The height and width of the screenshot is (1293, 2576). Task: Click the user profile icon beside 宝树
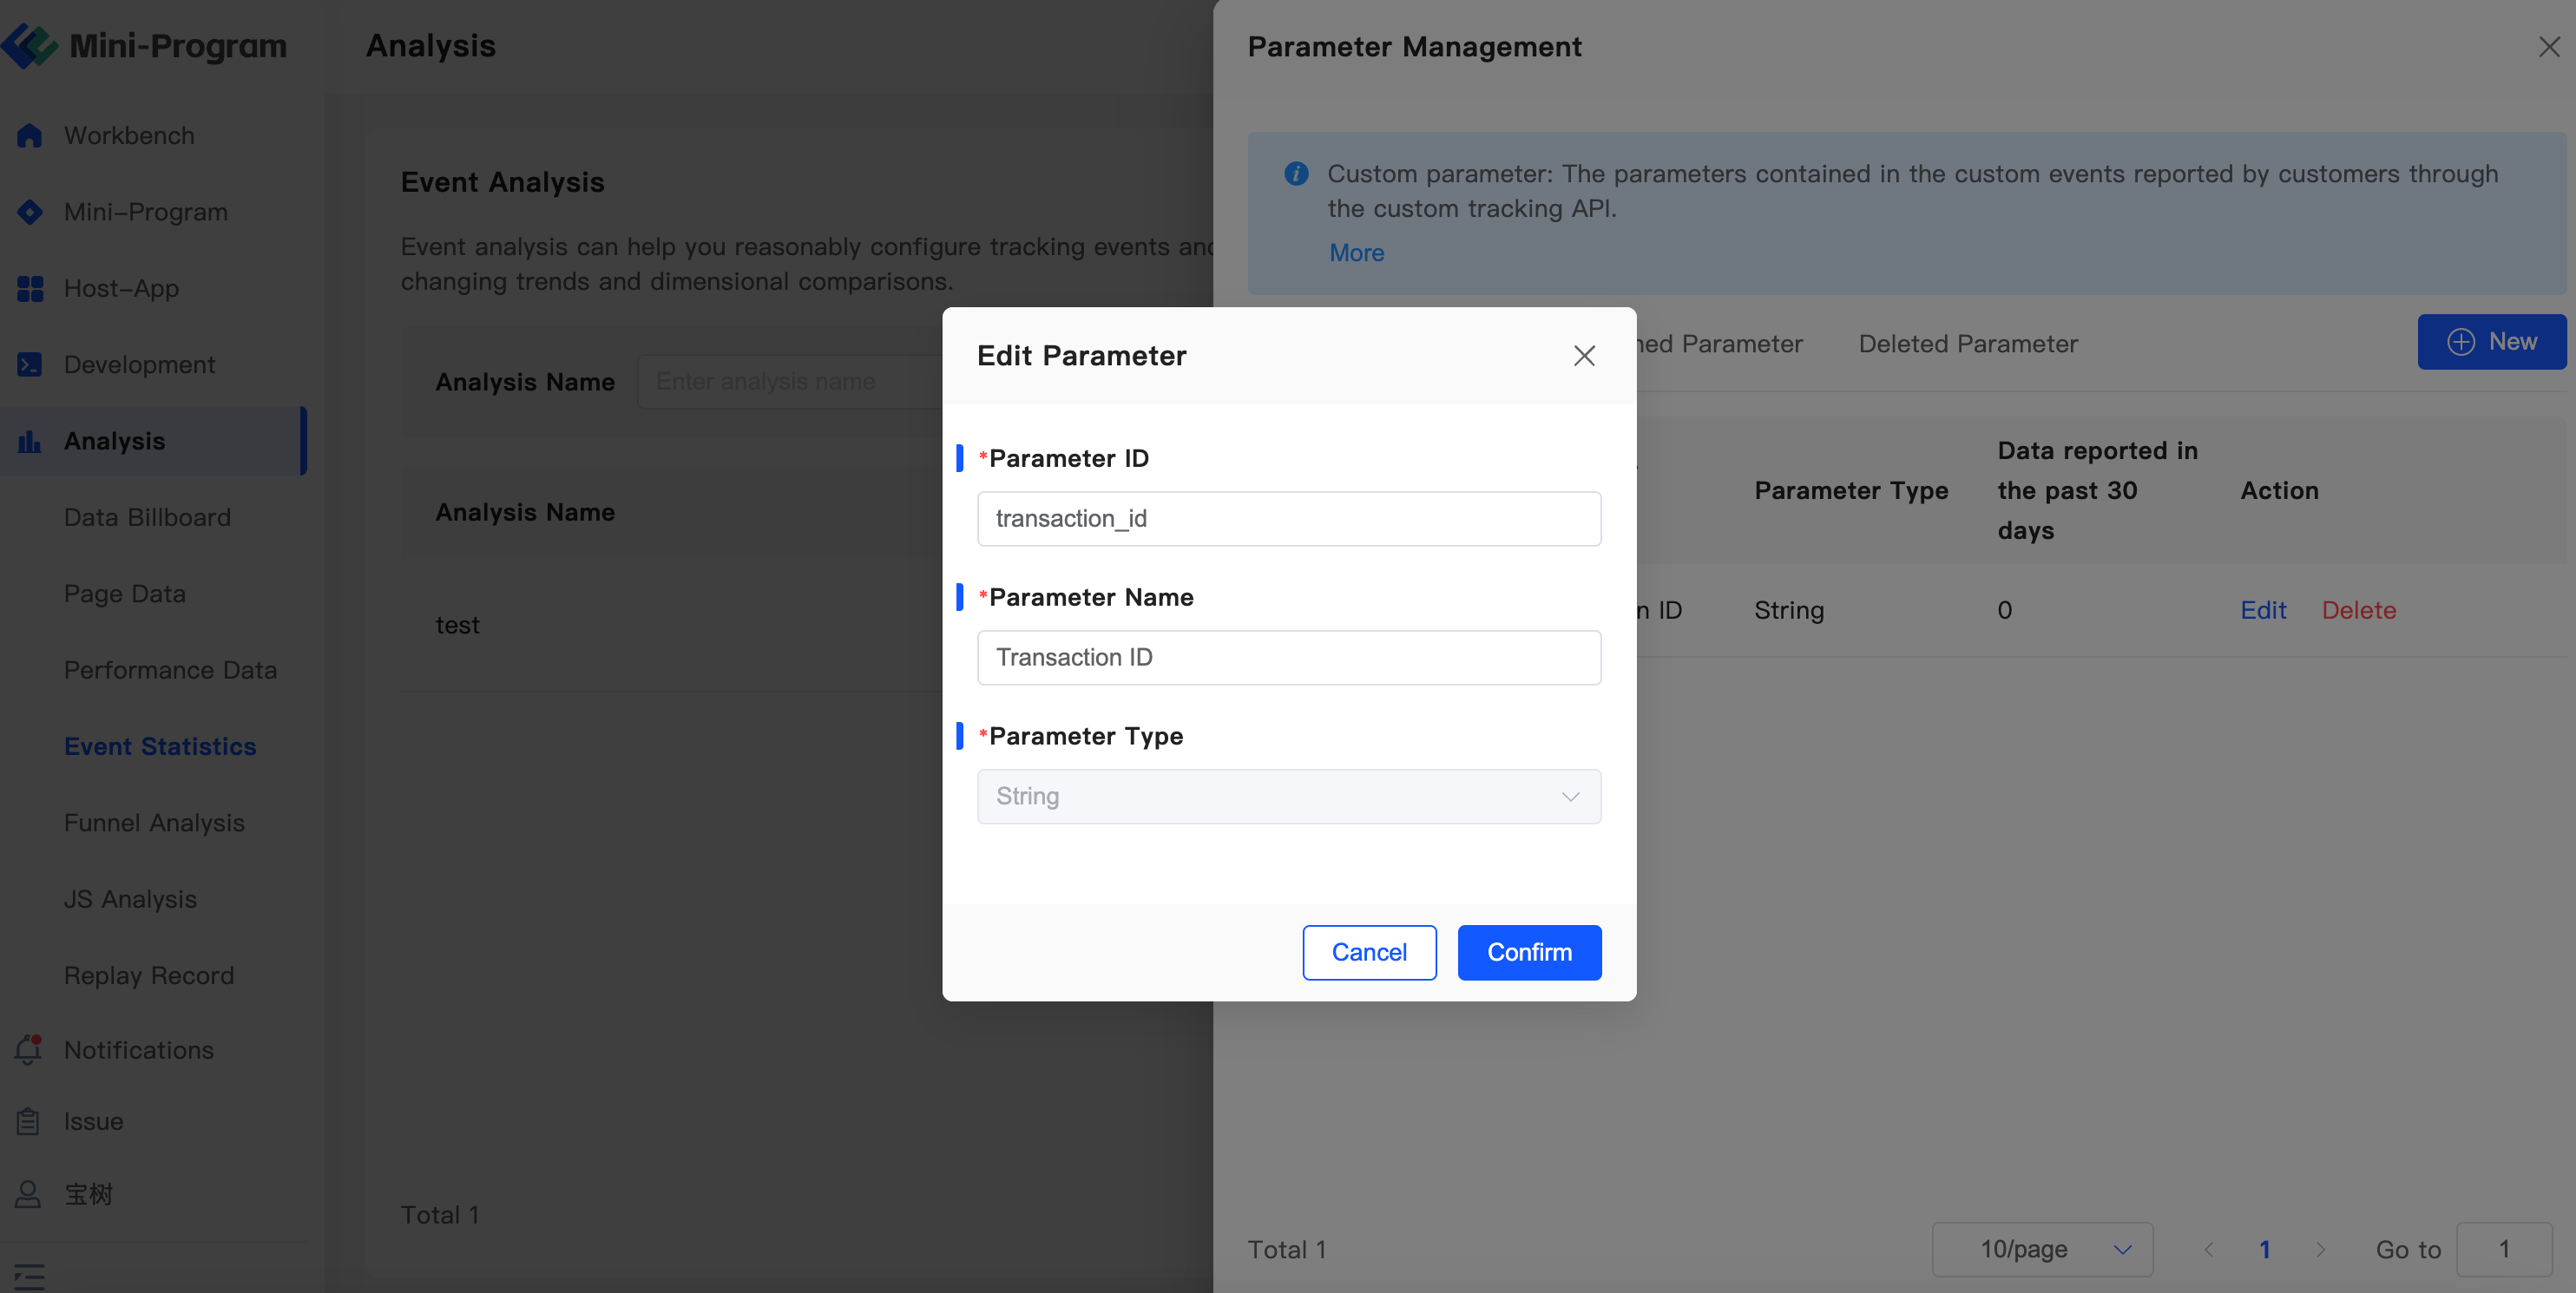(x=28, y=1194)
